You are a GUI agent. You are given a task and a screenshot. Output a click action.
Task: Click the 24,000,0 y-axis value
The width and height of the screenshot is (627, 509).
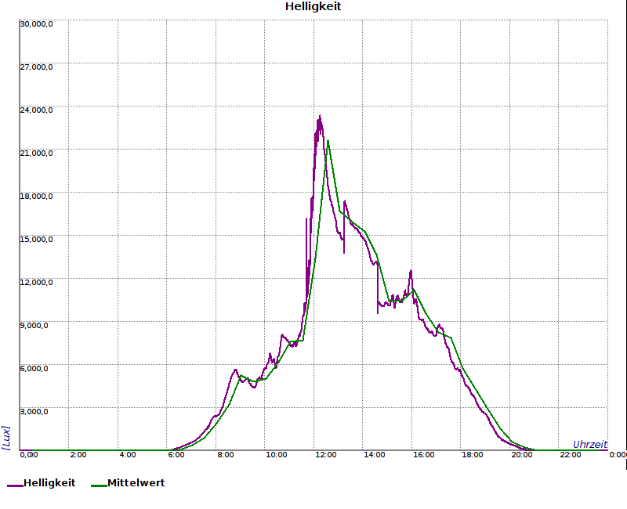pos(36,110)
